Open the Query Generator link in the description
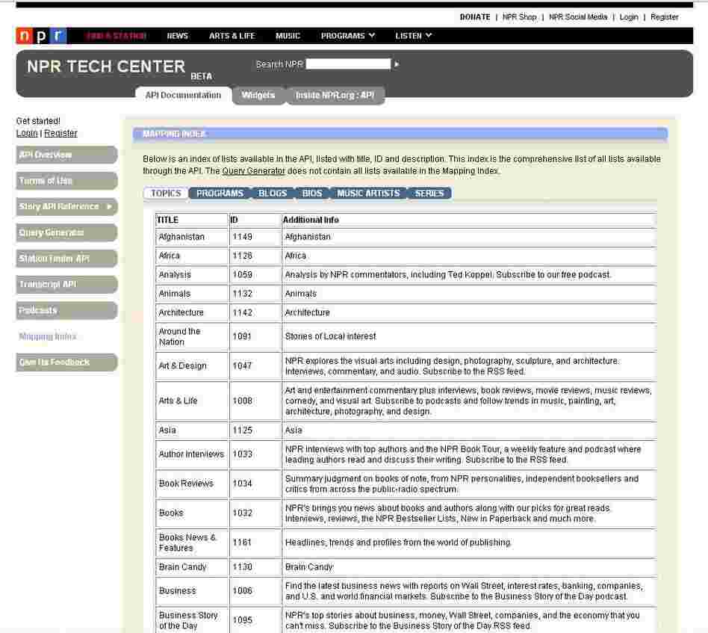Screen dimensions: 708x633 (253, 171)
